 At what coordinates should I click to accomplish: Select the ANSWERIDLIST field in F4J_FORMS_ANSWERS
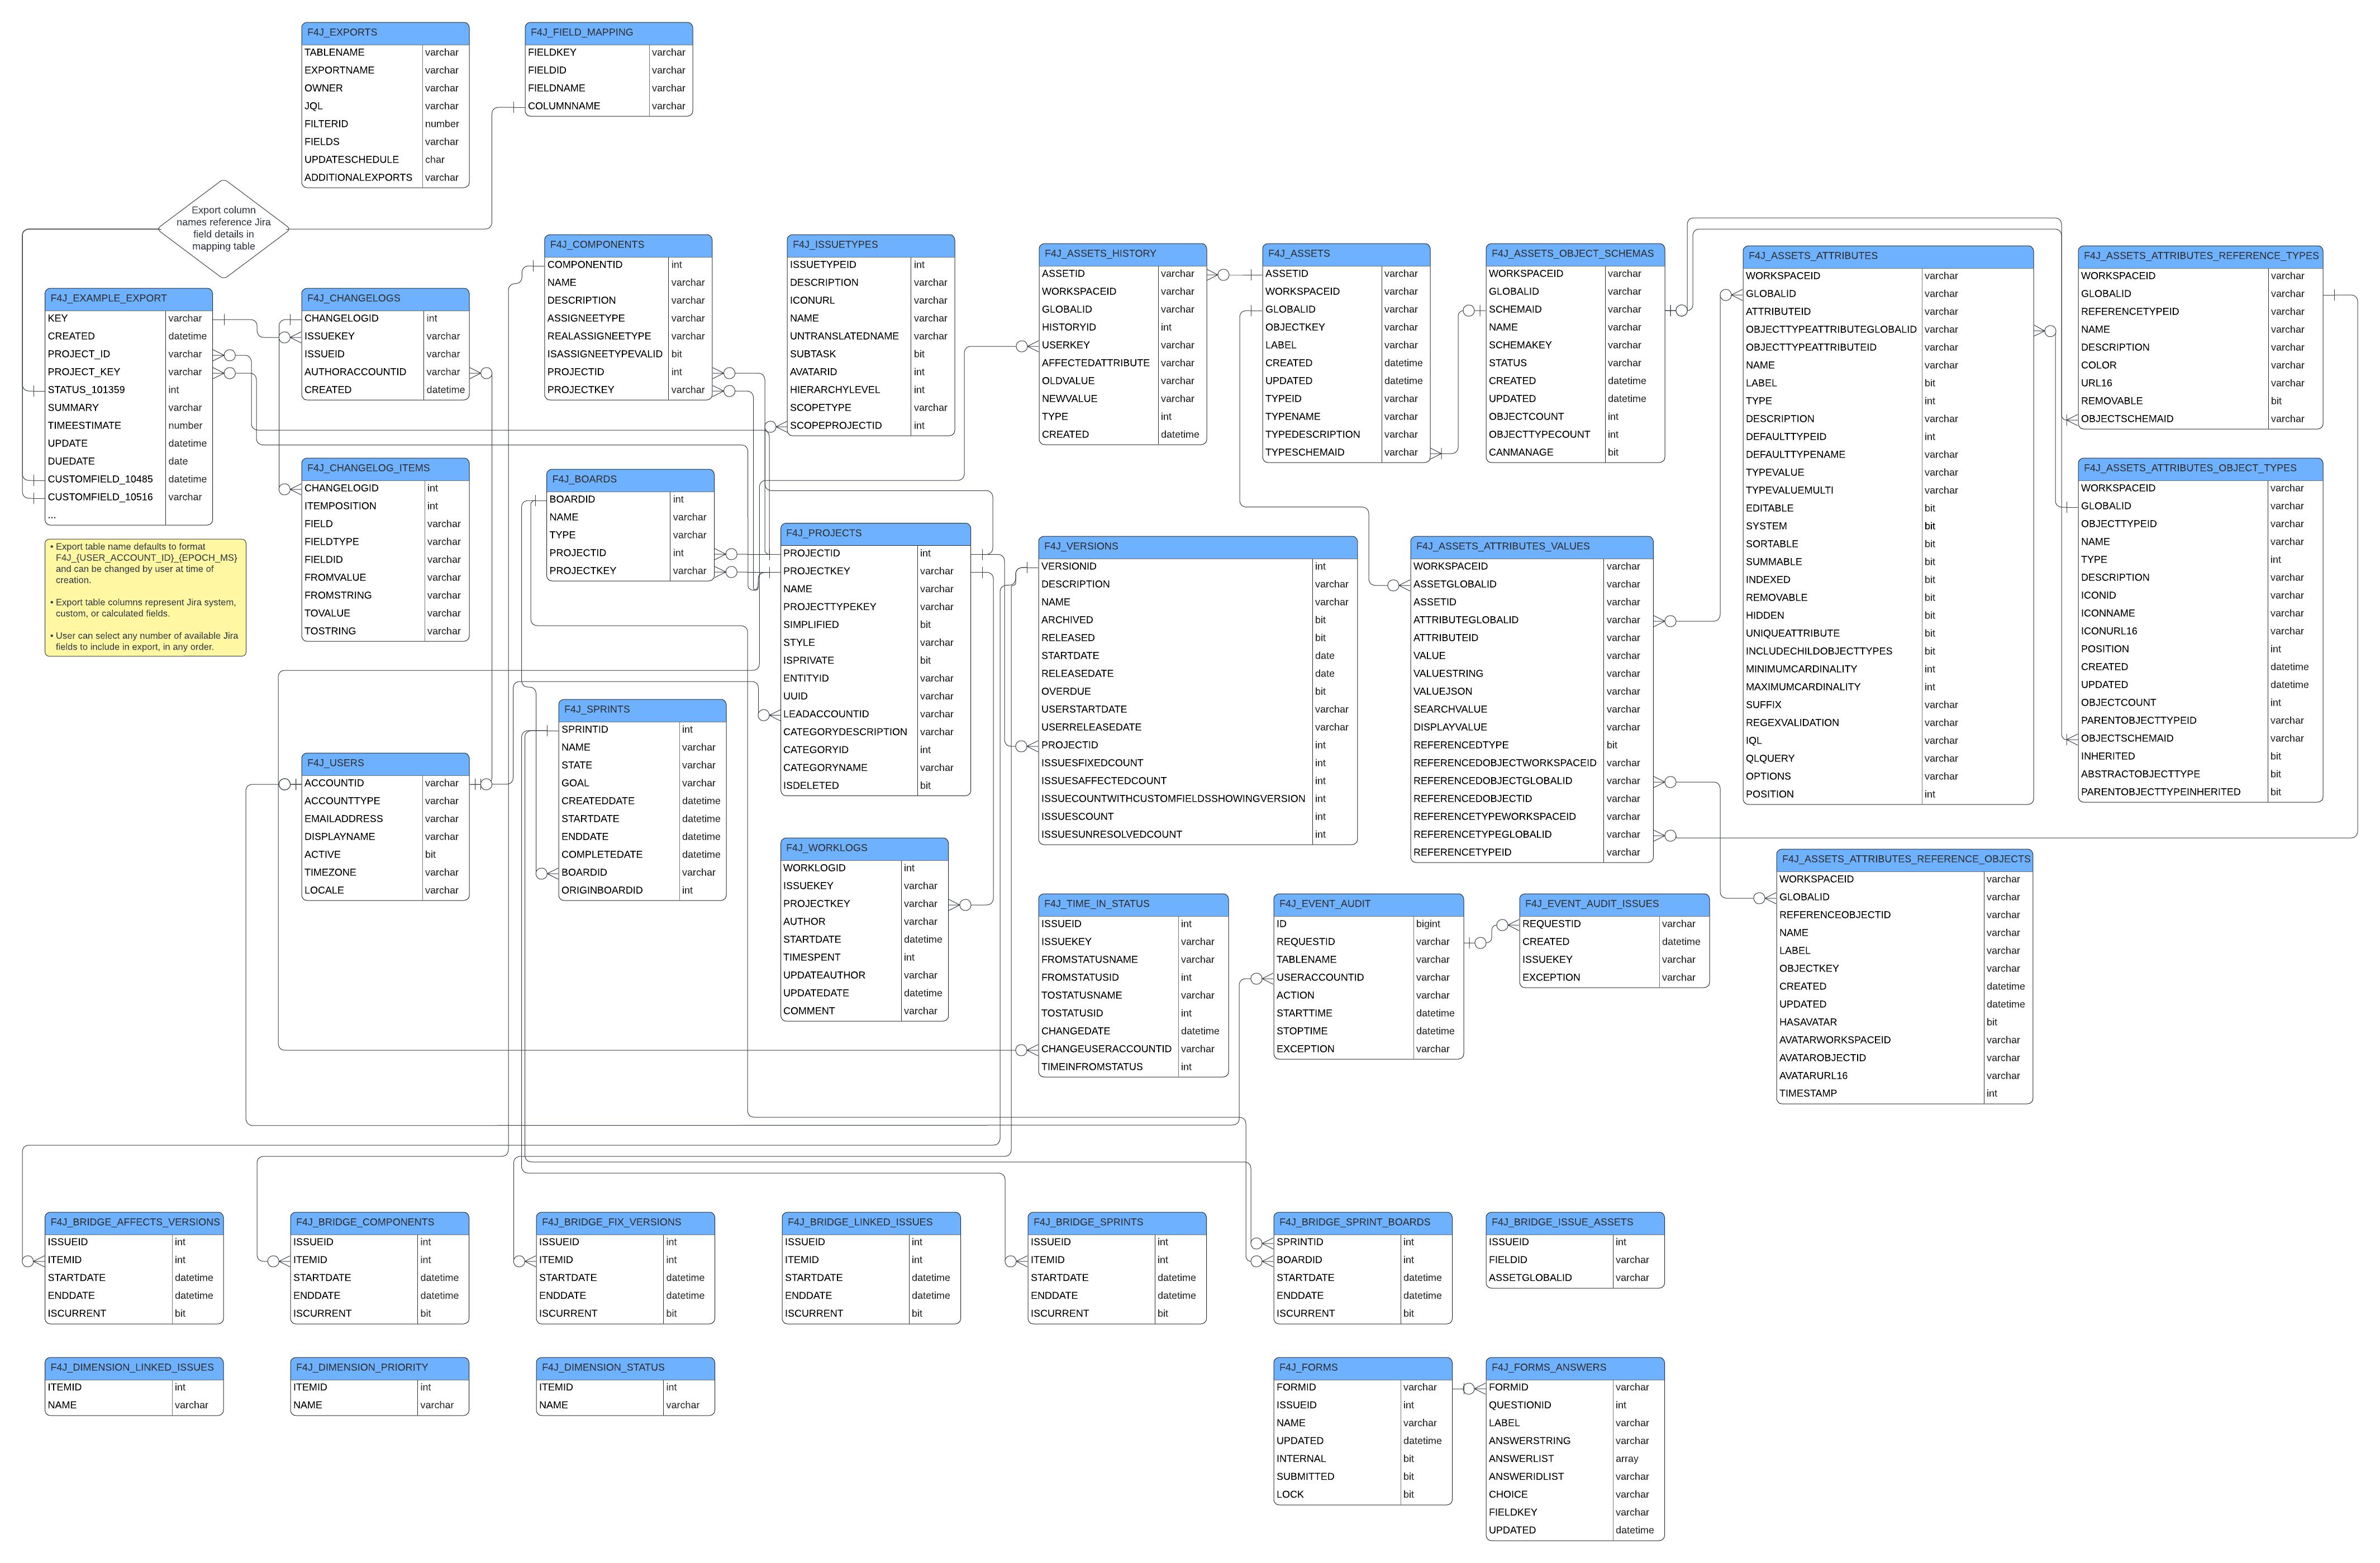1575,1477
